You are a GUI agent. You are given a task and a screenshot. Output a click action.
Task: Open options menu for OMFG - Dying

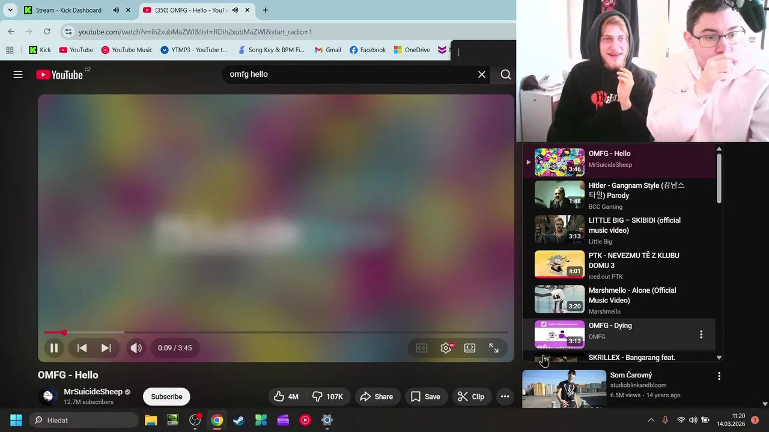(701, 335)
